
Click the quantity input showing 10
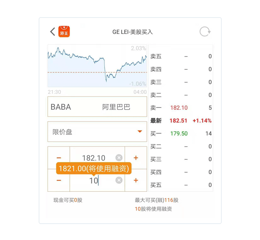click(97, 180)
